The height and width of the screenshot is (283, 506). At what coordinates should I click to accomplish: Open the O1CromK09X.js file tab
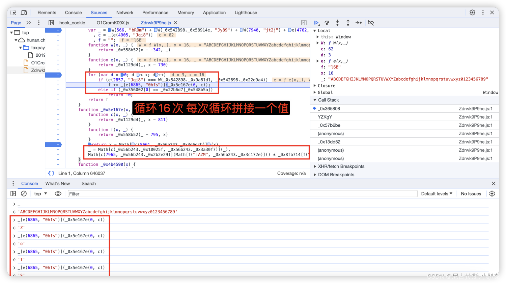(113, 23)
